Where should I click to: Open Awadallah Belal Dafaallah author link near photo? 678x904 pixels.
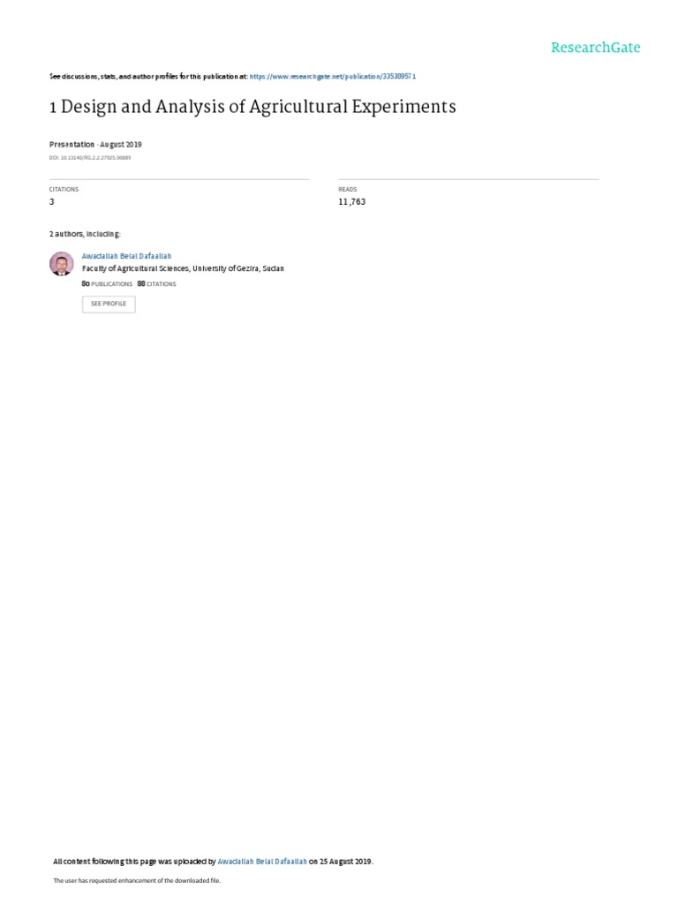[x=126, y=256]
